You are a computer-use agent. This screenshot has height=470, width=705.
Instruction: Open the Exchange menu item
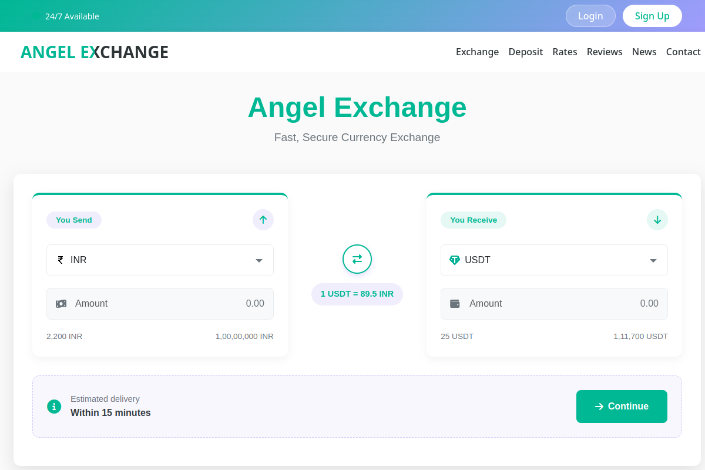[477, 52]
